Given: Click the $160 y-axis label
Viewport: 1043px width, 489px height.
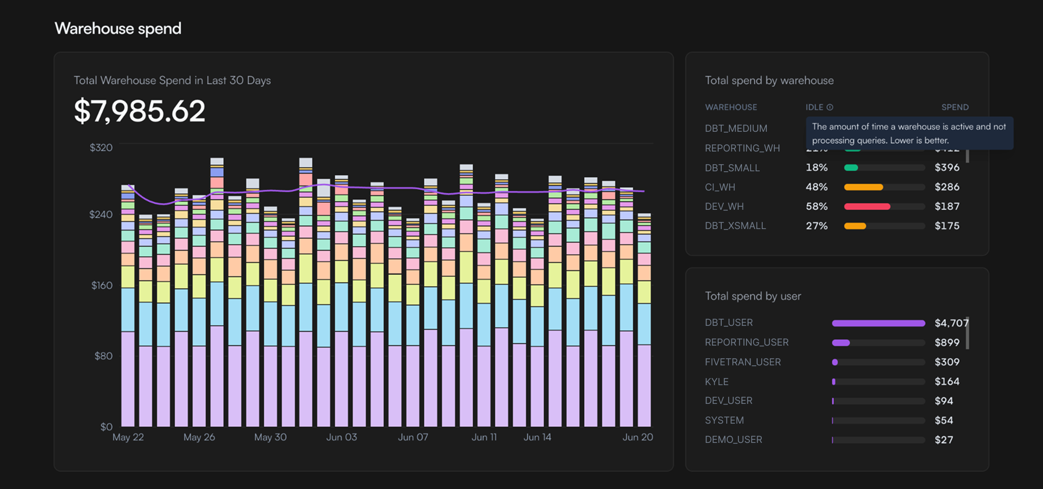Looking at the screenshot, I should [x=101, y=285].
